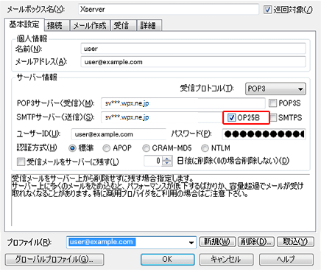Click the POP3サーバー(受信) input field

[x=183, y=103]
